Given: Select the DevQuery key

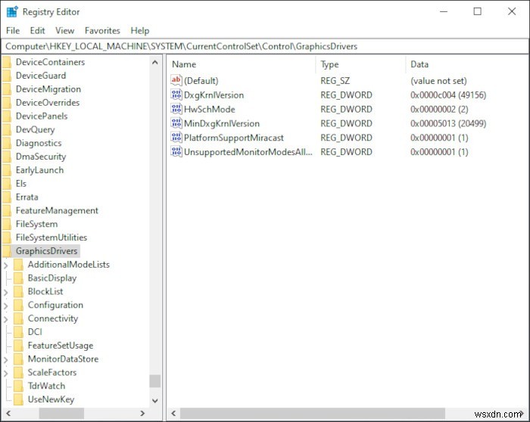Looking at the screenshot, I should click(35, 129).
